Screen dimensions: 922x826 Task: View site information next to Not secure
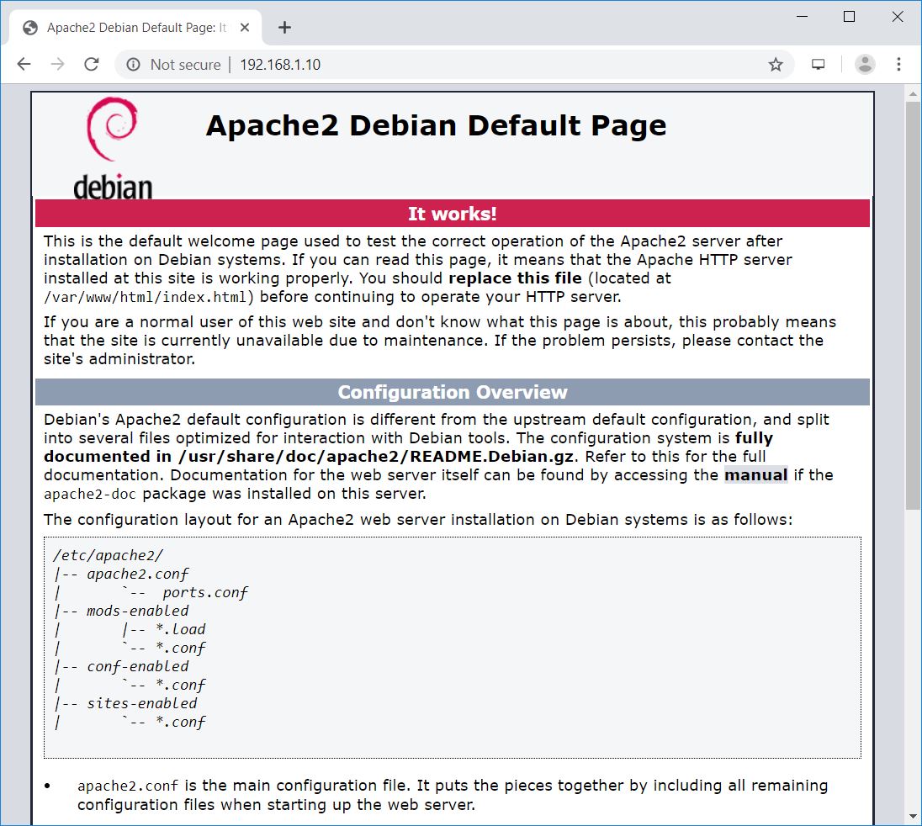[134, 65]
